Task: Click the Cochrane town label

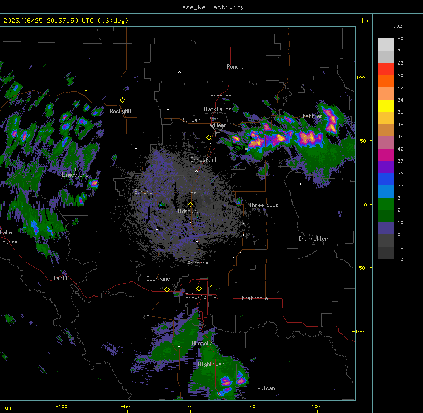Action: (x=158, y=279)
